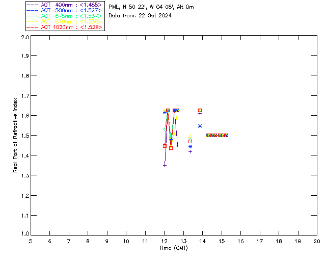This screenshot has width=326, height=261.
Task: Click x-axis hour label 17
Action: (260, 241)
